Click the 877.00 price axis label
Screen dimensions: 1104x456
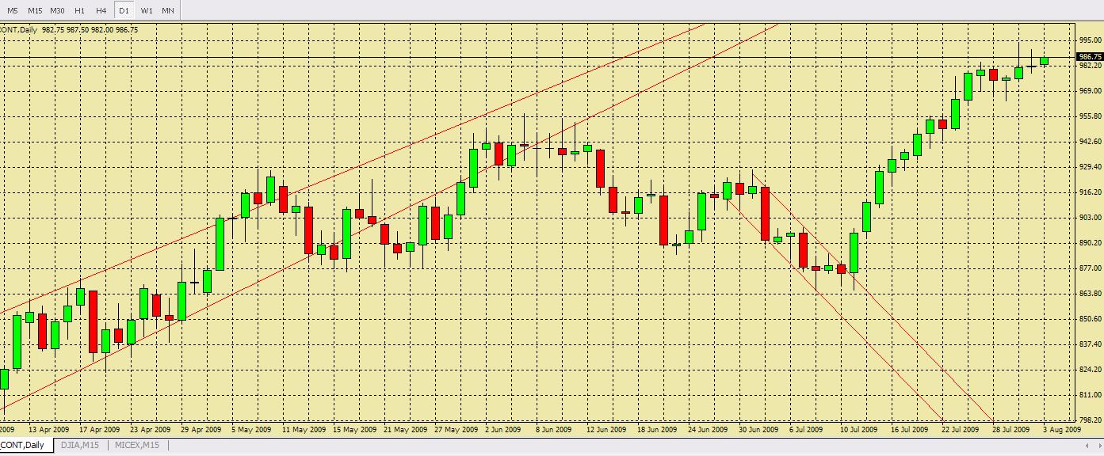[1090, 268]
